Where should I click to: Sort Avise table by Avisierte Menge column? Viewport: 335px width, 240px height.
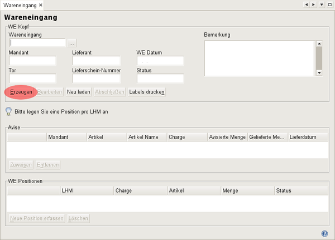pyautogui.click(x=228, y=137)
